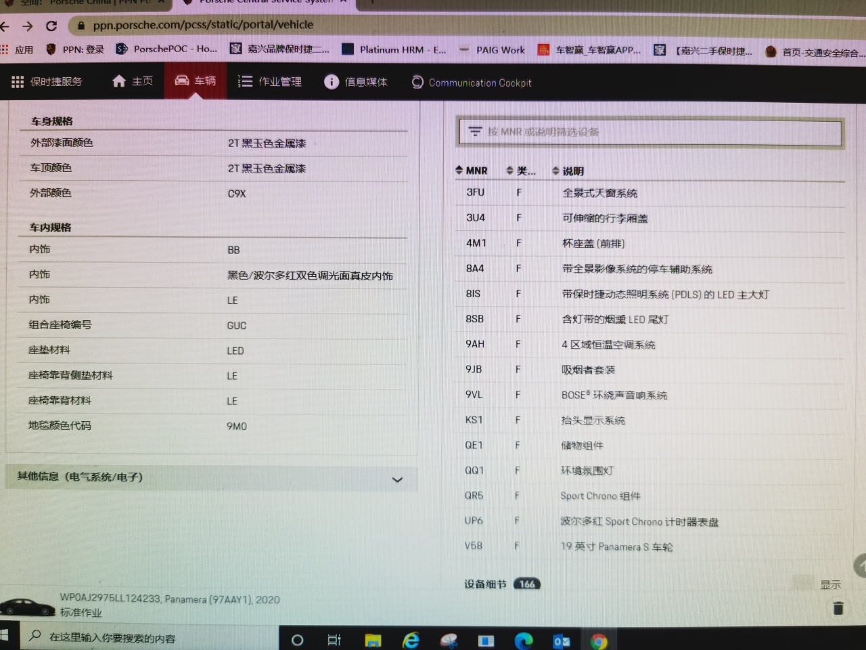Image resolution: width=866 pixels, height=650 pixels.
Task: Click the Windows taskbar search box
Action: (149, 637)
